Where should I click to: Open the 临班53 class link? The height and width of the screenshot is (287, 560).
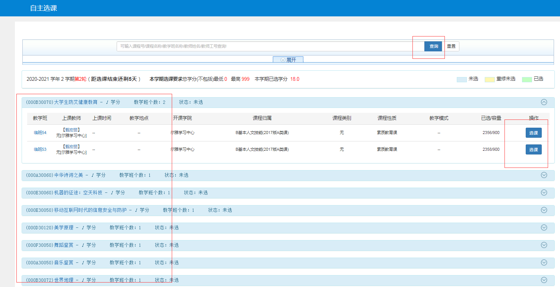pyautogui.click(x=40, y=150)
